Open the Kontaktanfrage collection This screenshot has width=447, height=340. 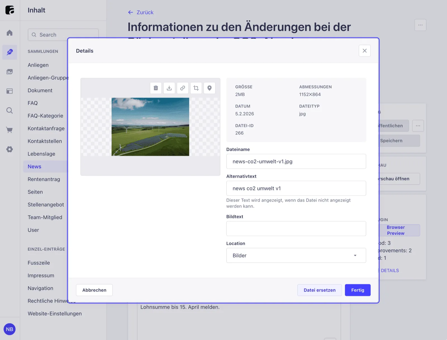pyautogui.click(x=46, y=128)
